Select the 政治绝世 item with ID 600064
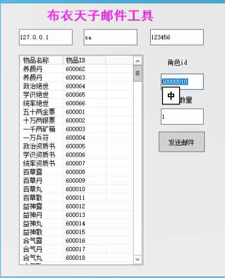Screen dimensions: 225x278 [76, 86]
